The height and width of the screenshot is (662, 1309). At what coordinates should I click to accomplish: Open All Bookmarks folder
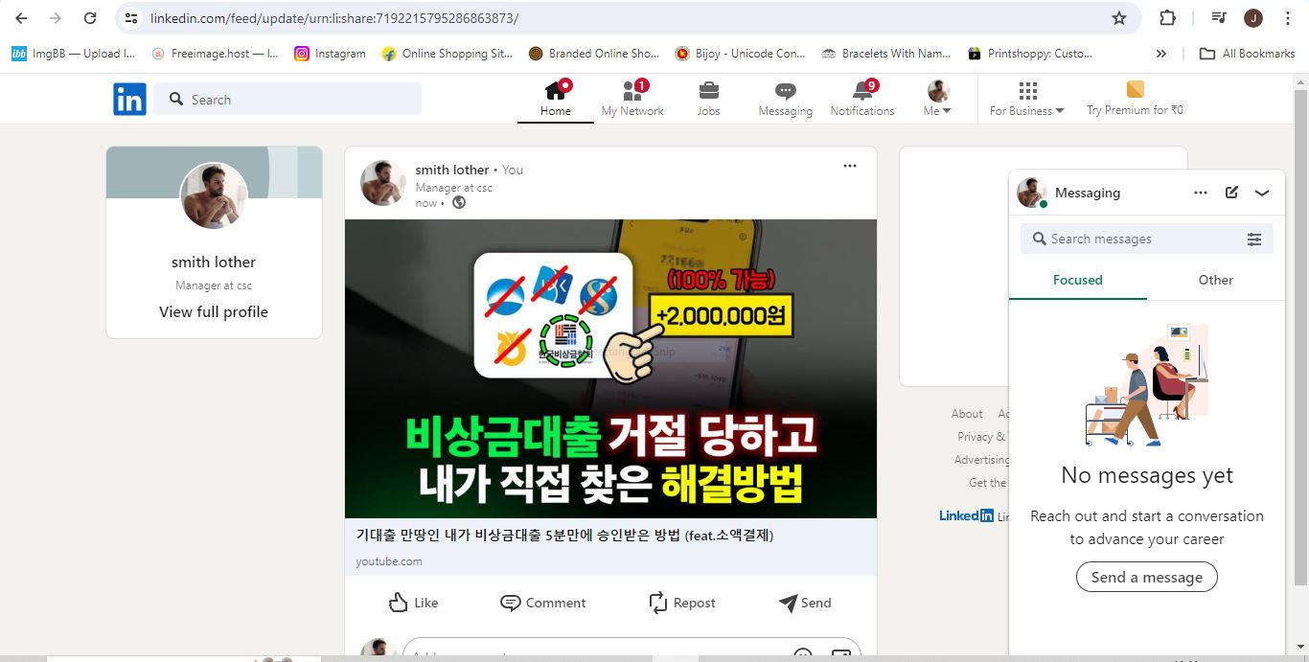[x=1248, y=54]
